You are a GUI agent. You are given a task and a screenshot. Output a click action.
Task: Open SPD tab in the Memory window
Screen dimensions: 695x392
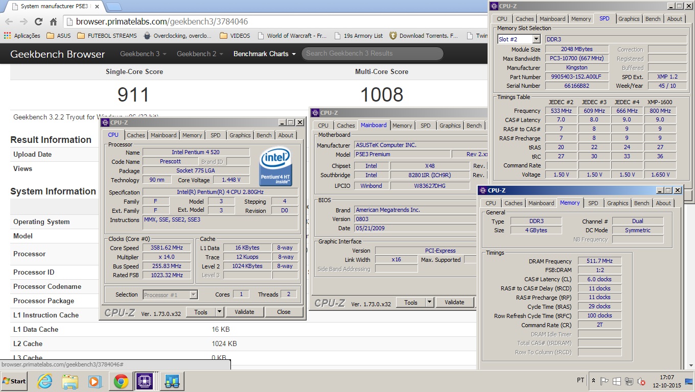(x=593, y=203)
